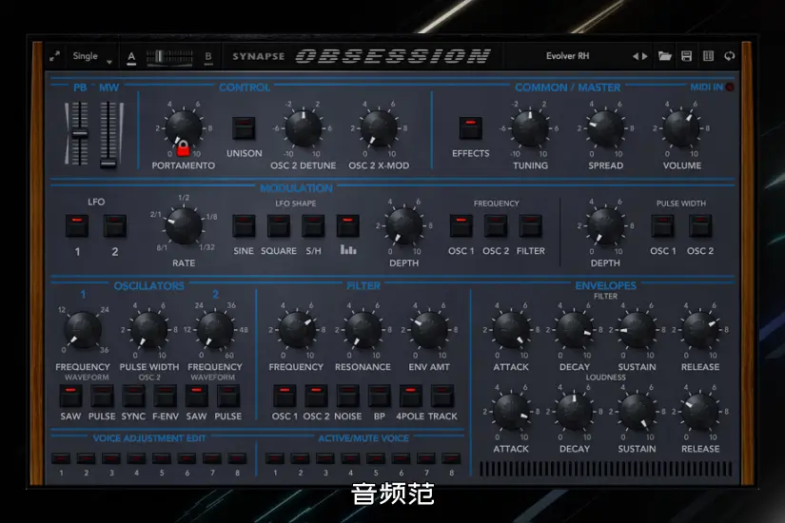This screenshot has width=785, height=523.
Task: Enable oscillator 1 PULSE waveform
Action: [x=102, y=396]
